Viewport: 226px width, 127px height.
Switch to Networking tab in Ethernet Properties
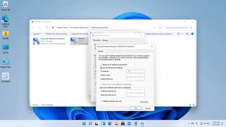[x=96, y=40]
